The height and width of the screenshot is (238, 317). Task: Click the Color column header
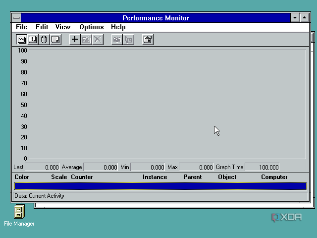(22, 177)
